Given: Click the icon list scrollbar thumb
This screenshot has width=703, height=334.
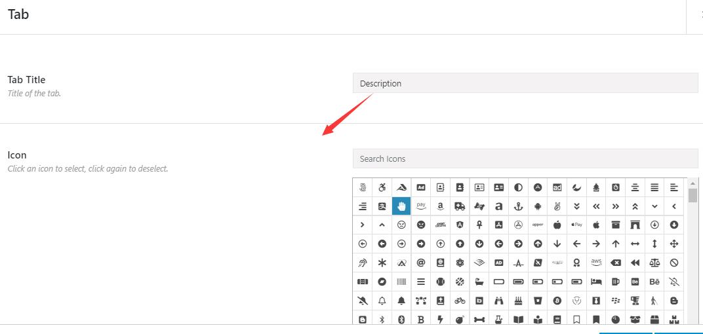Looking at the screenshot, I should tap(693, 196).
